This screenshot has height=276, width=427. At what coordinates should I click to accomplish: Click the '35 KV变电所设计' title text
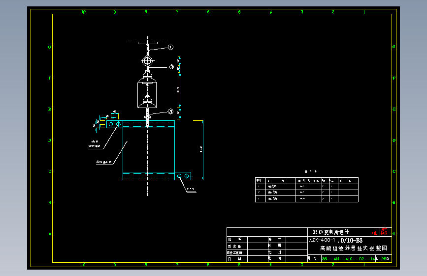coord(331,232)
